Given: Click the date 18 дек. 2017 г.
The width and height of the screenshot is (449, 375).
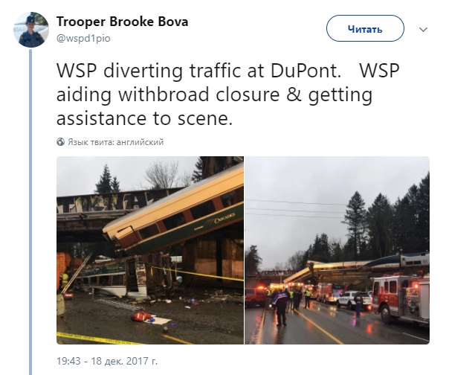Looking at the screenshot, I should (124, 361).
